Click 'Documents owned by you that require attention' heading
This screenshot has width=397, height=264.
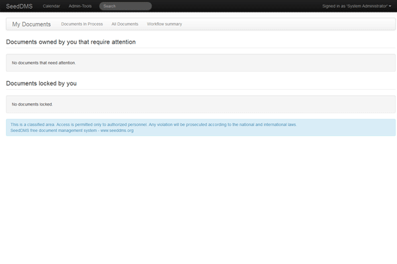click(71, 42)
